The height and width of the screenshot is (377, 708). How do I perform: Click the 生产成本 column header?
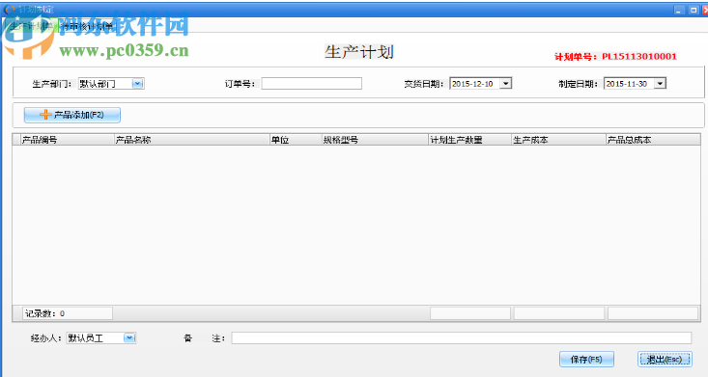(558, 140)
